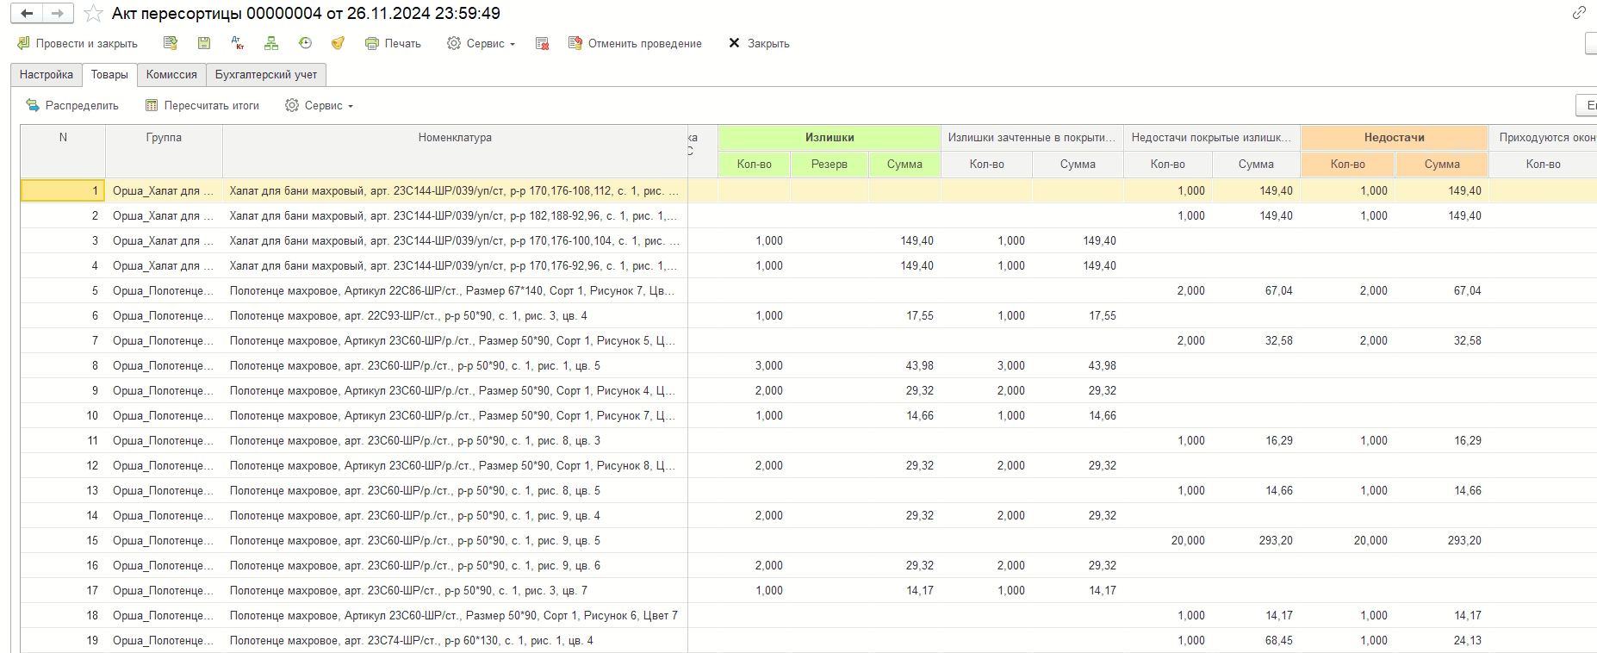Open the Бухгалтерский учет tab
This screenshot has width=1597, height=653.
click(266, 75)
